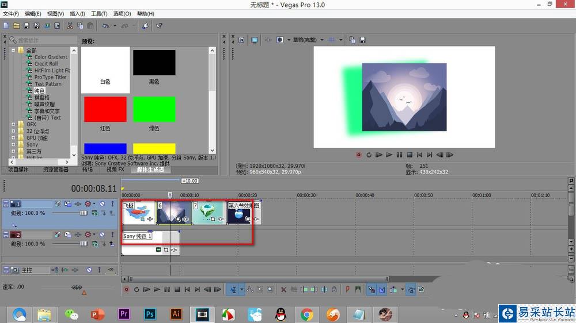Click the Delete X icon in timeline toolbar

tap(283, 290)
